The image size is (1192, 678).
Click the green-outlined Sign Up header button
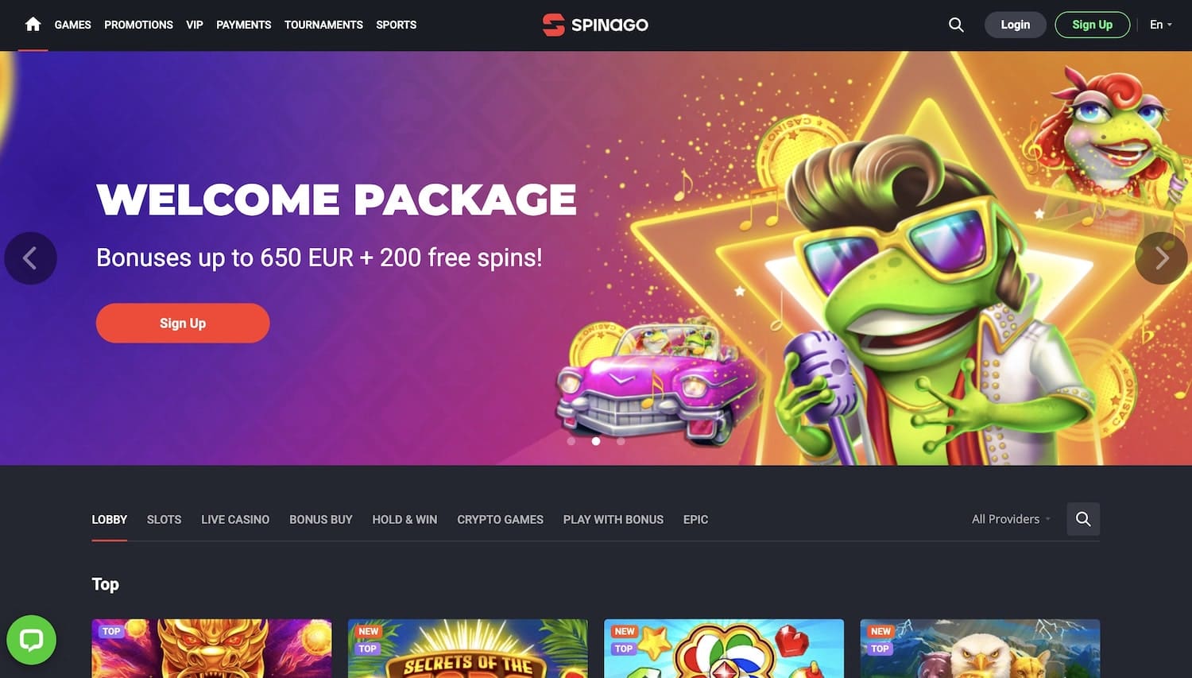point(1092,25)
